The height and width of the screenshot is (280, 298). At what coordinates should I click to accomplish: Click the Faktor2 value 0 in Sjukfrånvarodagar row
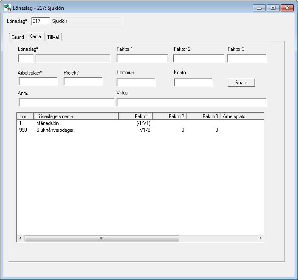183,130
